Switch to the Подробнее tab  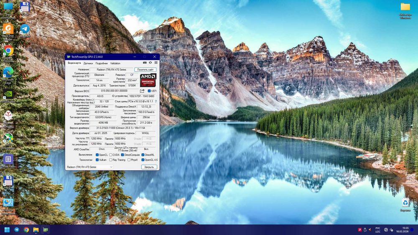coord(102,63)
